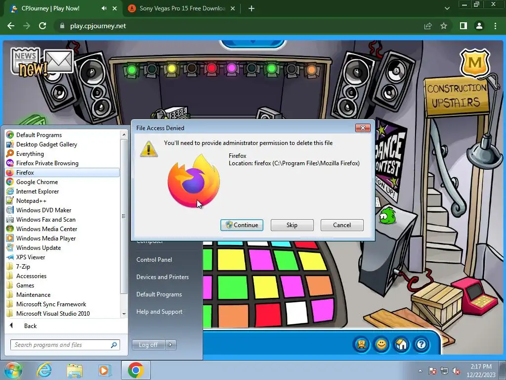Open XPS Viewer

pyautogui.click(x=31, y=257)
